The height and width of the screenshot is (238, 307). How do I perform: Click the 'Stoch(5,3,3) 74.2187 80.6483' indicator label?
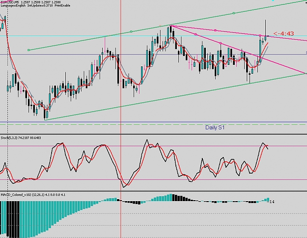click(x=21, y=138)
